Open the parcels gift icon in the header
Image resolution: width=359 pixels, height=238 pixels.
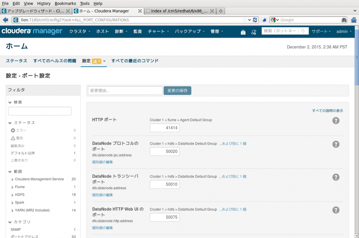tap(243, 32)
